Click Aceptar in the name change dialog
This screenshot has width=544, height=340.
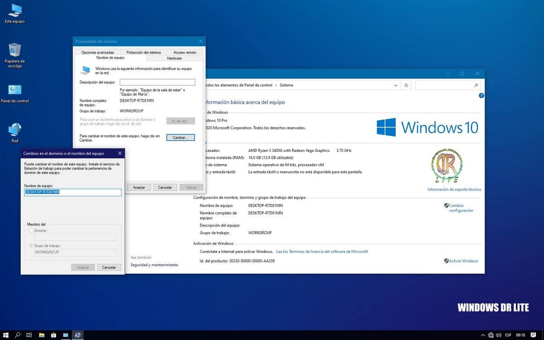[83, 267]
